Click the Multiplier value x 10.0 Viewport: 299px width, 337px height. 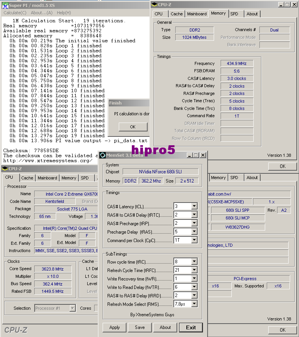pos(53,276)
